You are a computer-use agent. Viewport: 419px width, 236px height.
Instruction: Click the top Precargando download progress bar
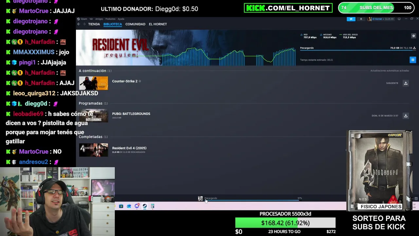[x=358, y=50]
